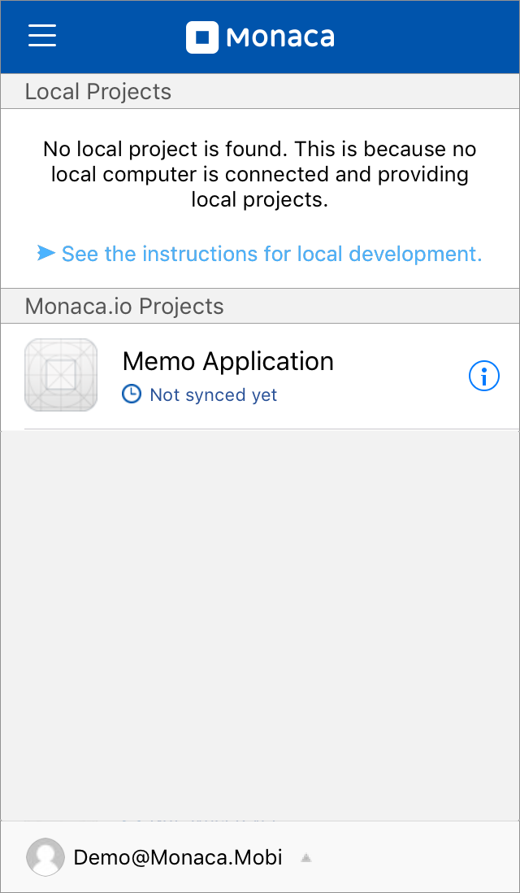Click the Local Projects section header
520x893 pixels.
(97, 92)
